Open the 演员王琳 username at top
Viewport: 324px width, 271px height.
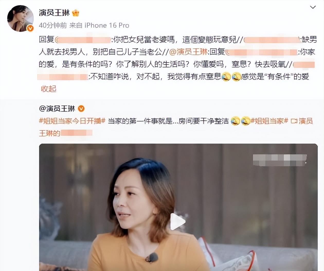[54, 13]
